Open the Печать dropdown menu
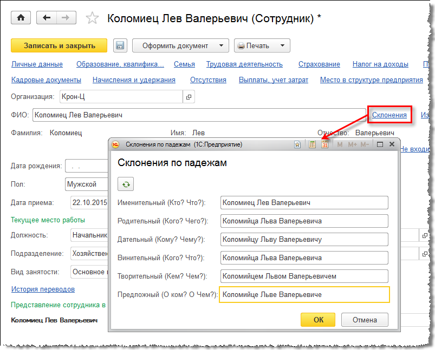 point(262,46)
